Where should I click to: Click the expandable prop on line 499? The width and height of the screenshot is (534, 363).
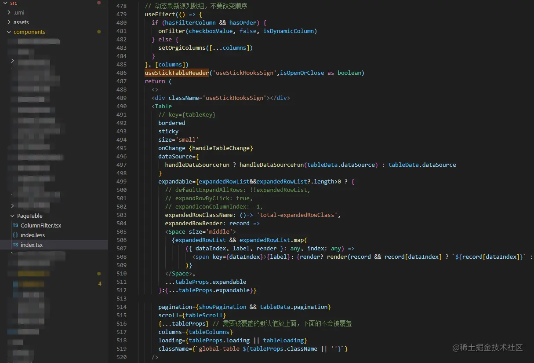175,181
